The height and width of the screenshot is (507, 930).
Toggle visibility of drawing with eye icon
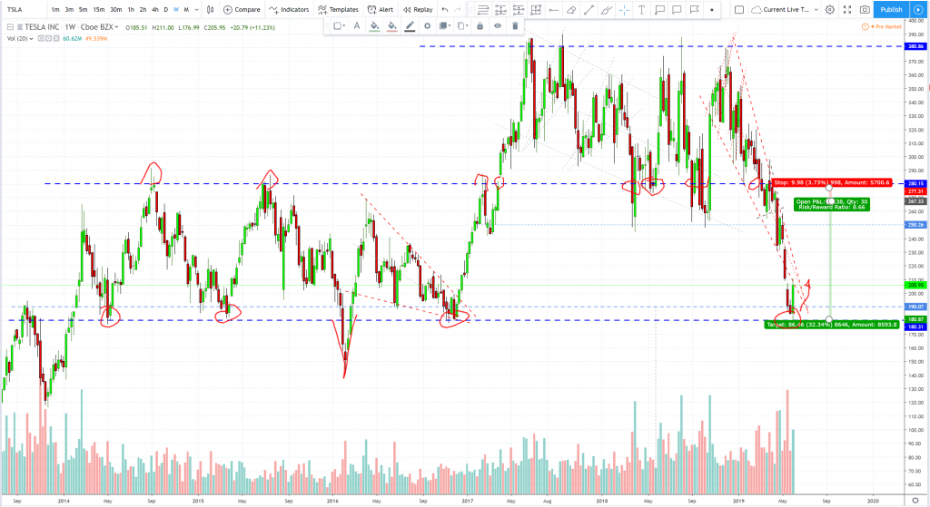(497, 25)
